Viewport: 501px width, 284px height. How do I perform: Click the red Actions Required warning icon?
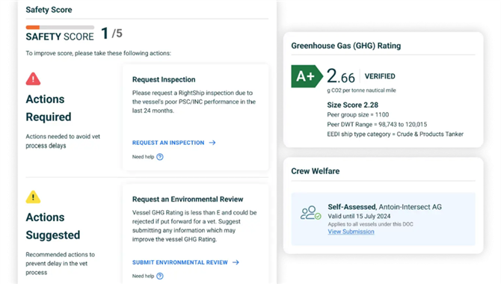pos(33,78)
